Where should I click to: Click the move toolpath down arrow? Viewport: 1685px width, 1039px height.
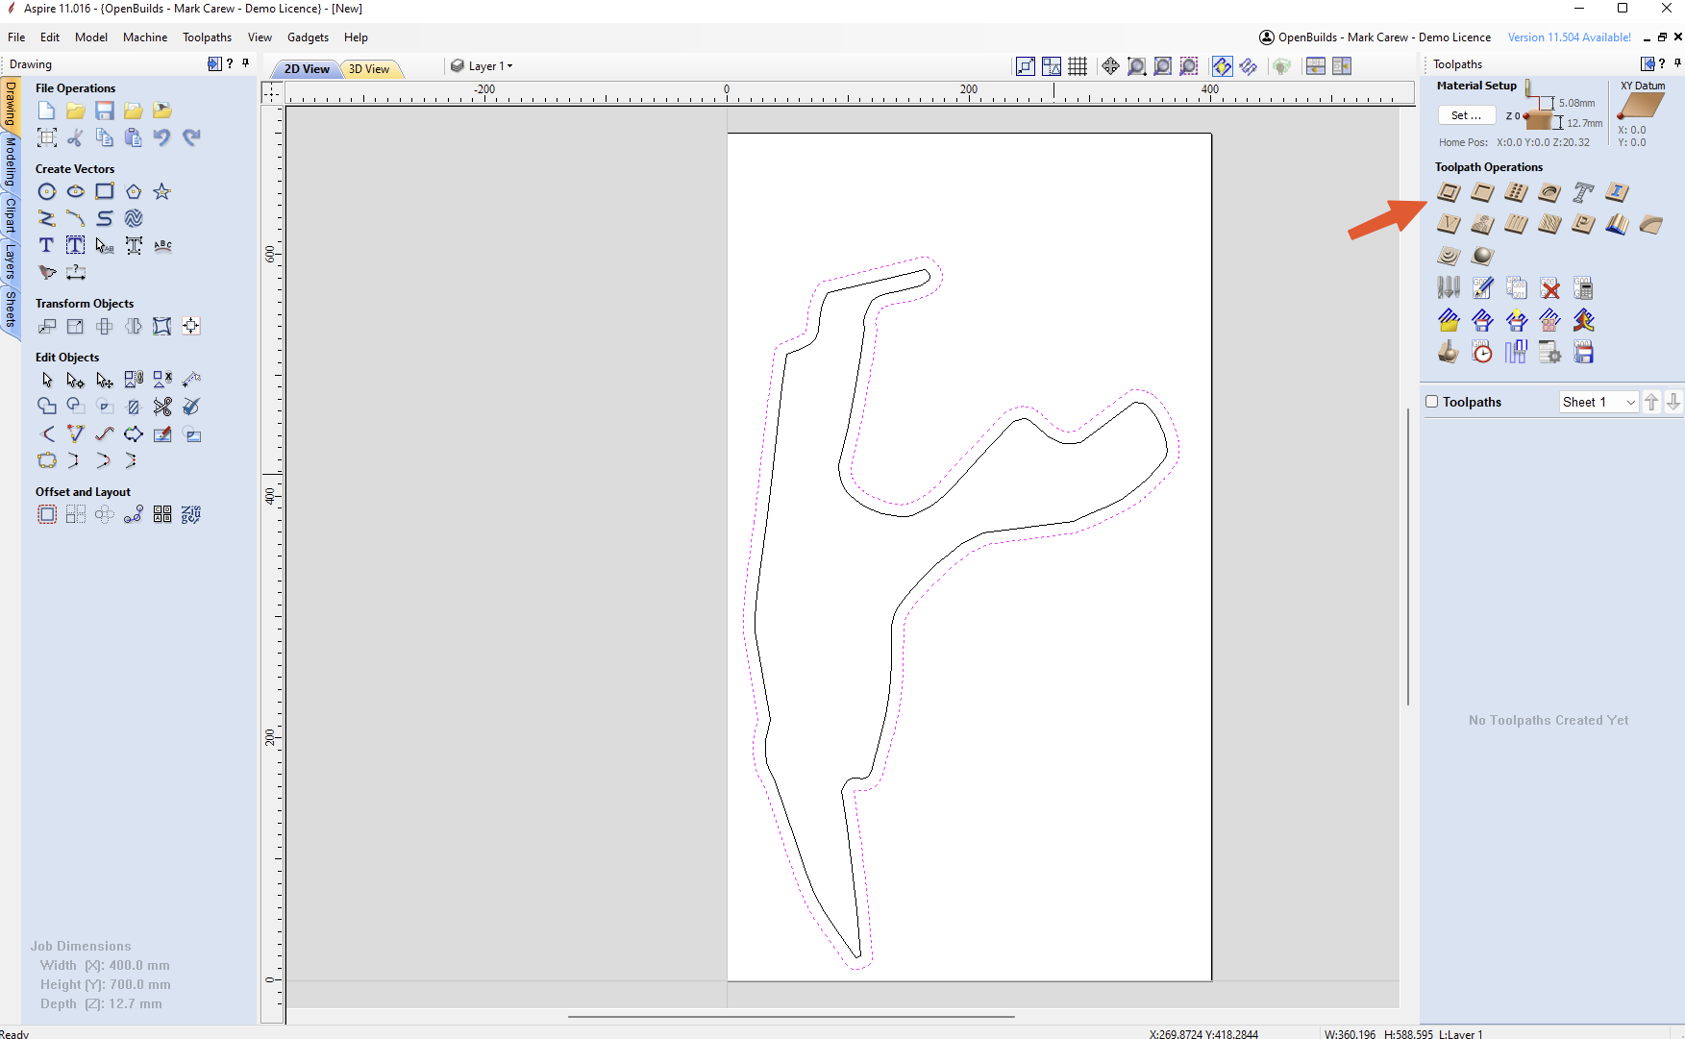(1673, 402)
